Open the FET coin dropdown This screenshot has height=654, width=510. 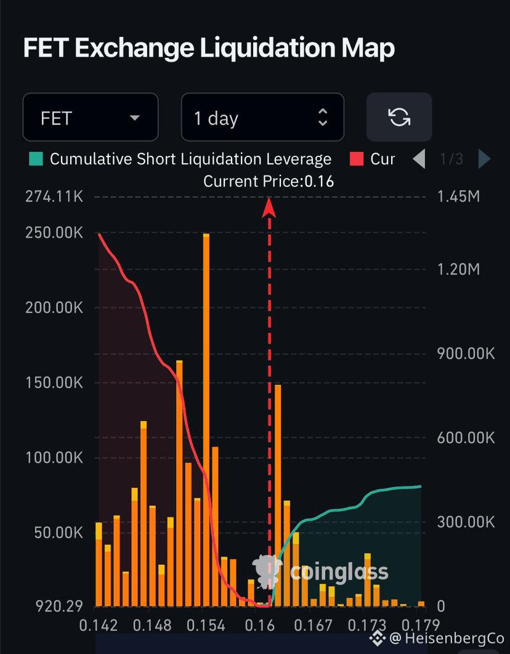pos(91,117)
